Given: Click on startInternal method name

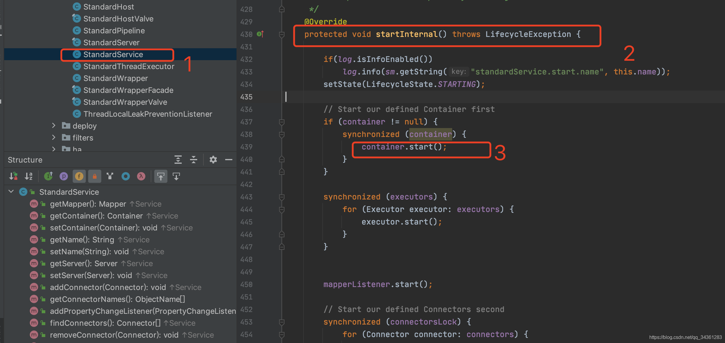Looking at the screenshot, I should tap(407, 35).
